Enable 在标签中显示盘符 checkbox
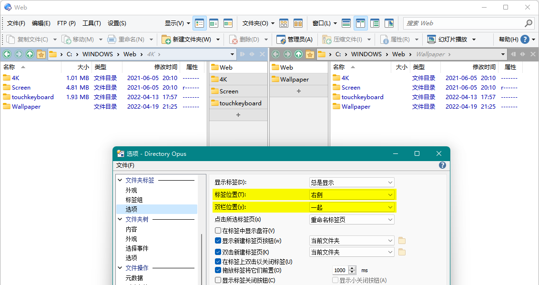539x285 pixels. point(218,231)
